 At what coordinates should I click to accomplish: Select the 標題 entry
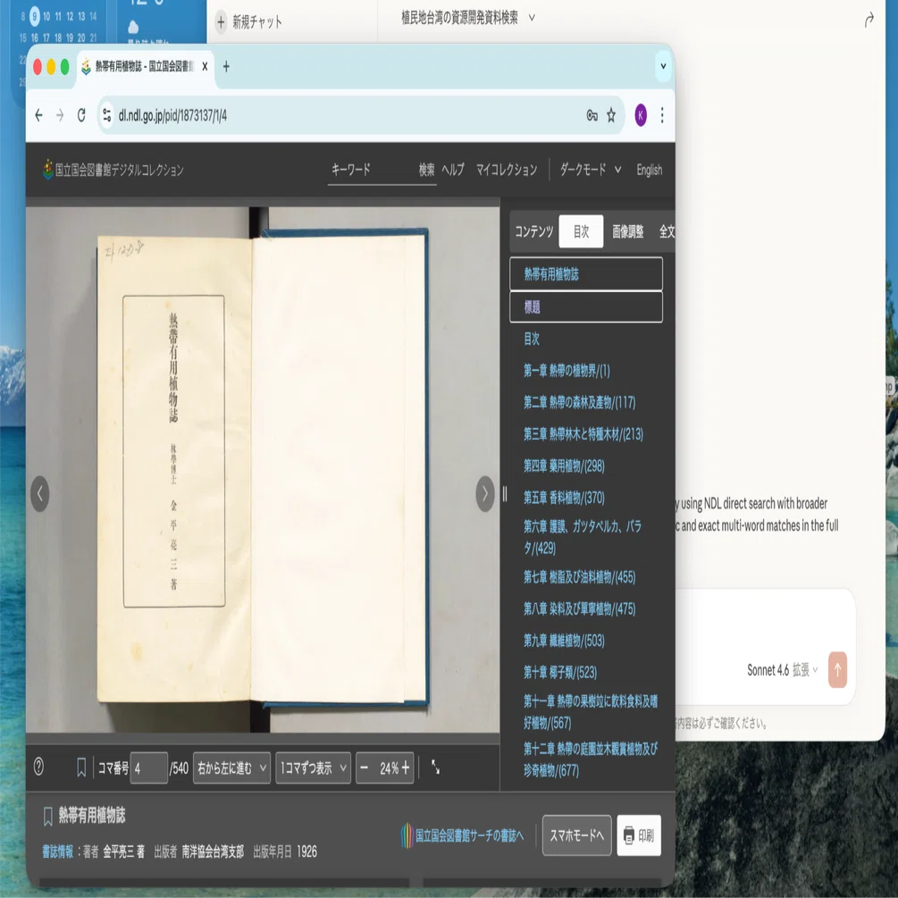point(586,307)
